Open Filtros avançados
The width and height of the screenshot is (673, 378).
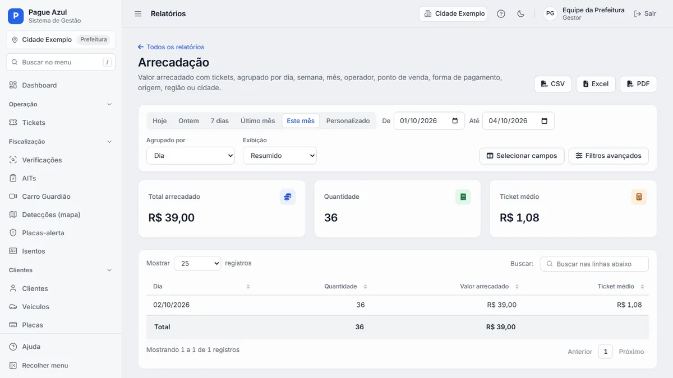coord(609,156)
